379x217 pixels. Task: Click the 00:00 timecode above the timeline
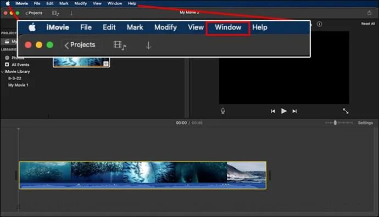[x=181, y=123]
